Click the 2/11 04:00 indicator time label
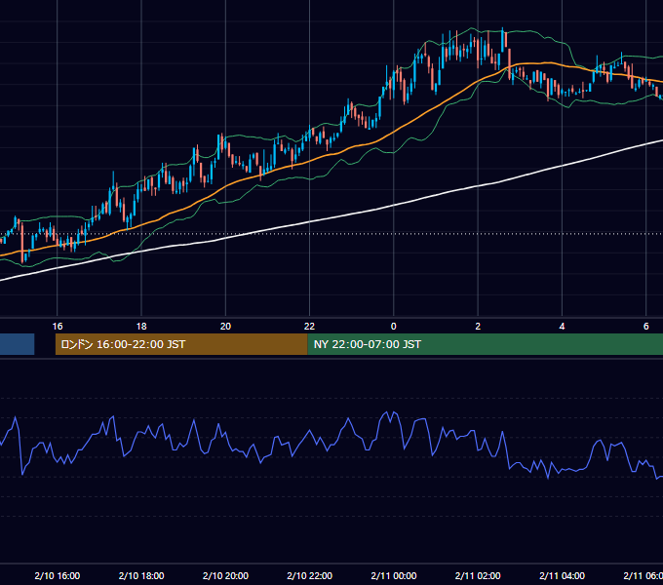Screen dimensions: 663x585 tap(562, 575)
